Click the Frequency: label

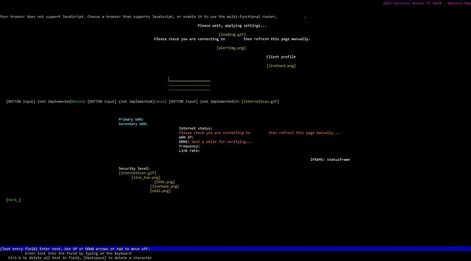189,146
